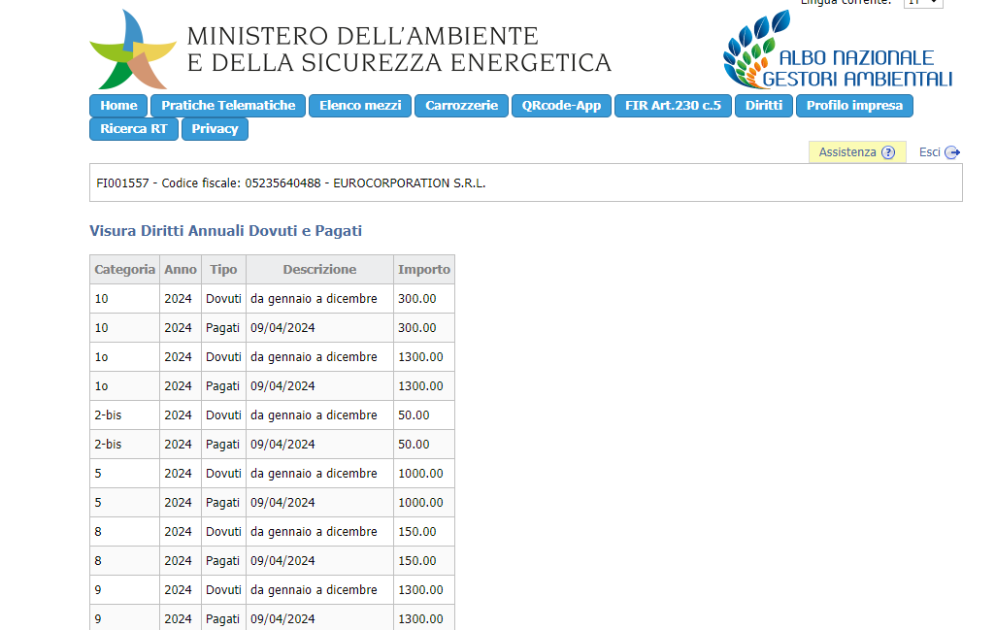
Task: Open the Elenco mezzi section
Action: point(360,106)
